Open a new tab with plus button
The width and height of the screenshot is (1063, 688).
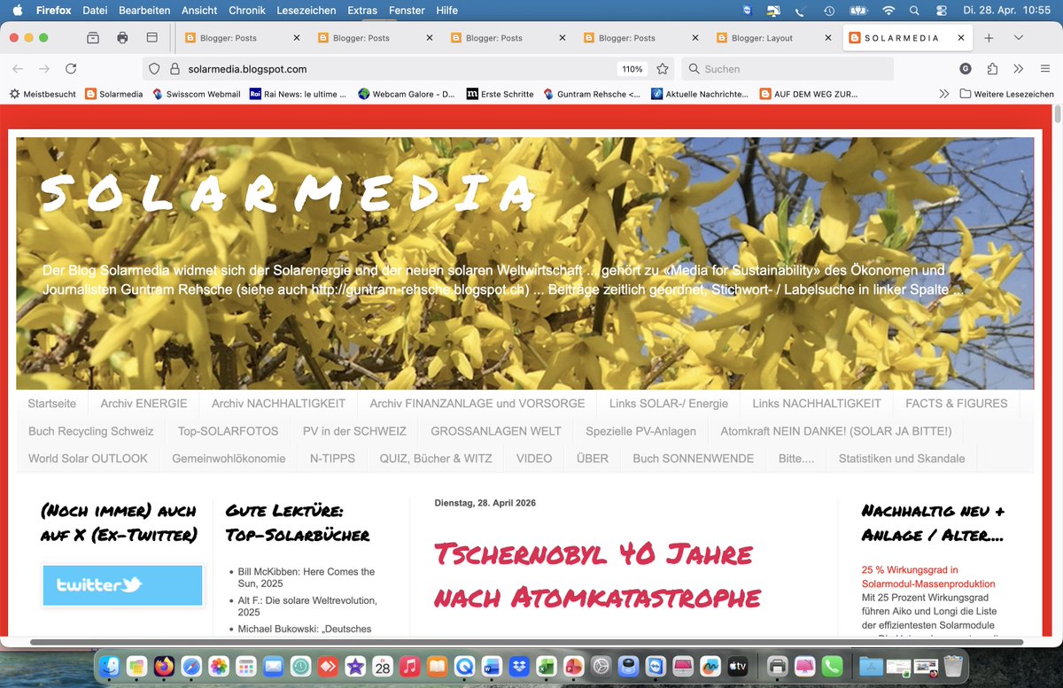pyautogui.click(x=989, y=38)
